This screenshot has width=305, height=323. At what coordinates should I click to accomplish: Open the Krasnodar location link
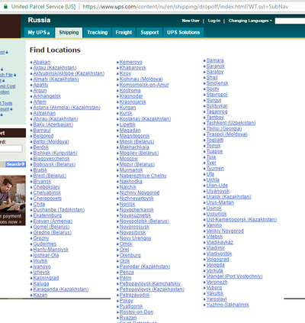[x=131, y=96]
